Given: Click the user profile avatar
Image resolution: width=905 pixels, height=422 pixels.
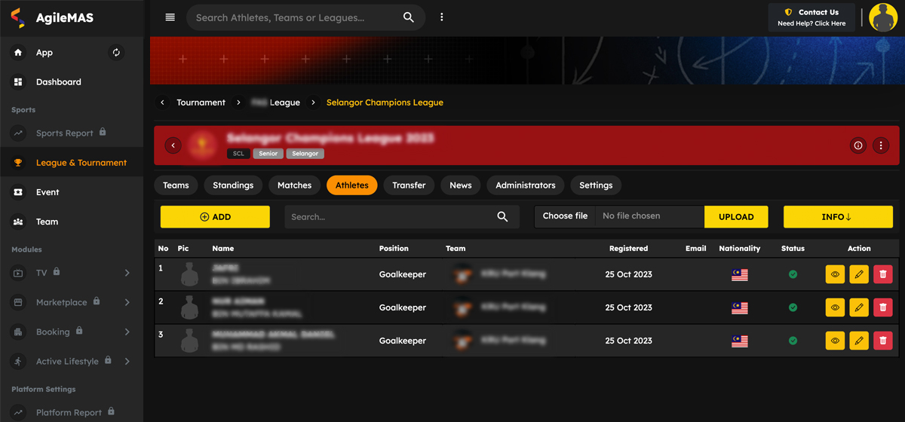Looking at the screenshot, I should pos(883,17).
